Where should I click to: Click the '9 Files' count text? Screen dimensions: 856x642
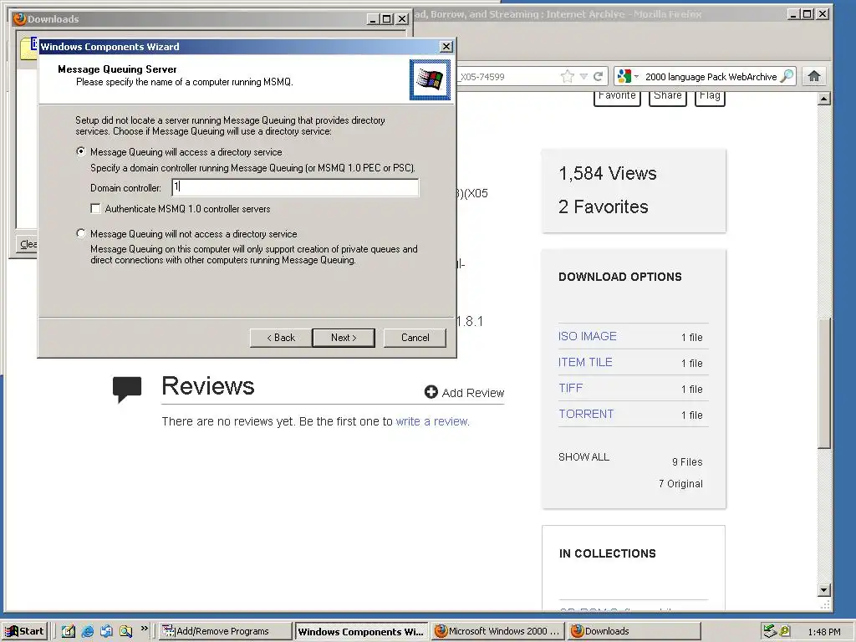pos(687,461)
